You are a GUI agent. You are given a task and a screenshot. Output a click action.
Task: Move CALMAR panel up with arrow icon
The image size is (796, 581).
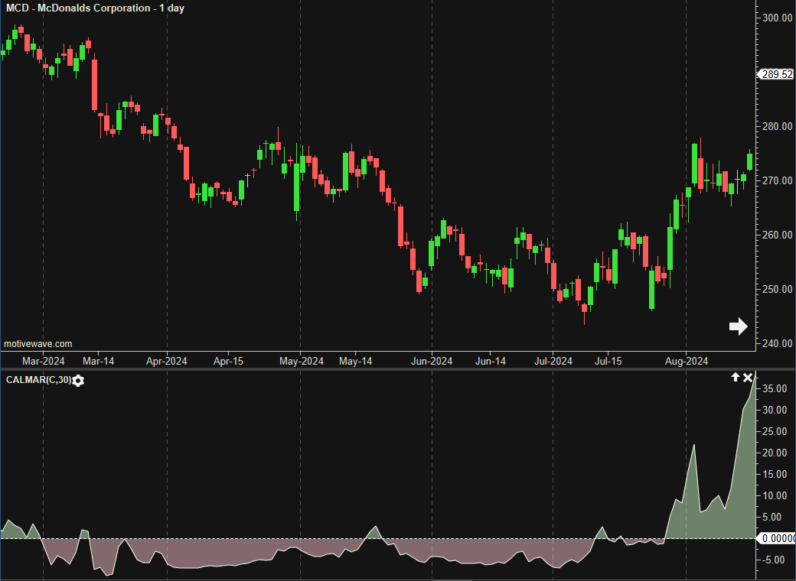(736, 378)
